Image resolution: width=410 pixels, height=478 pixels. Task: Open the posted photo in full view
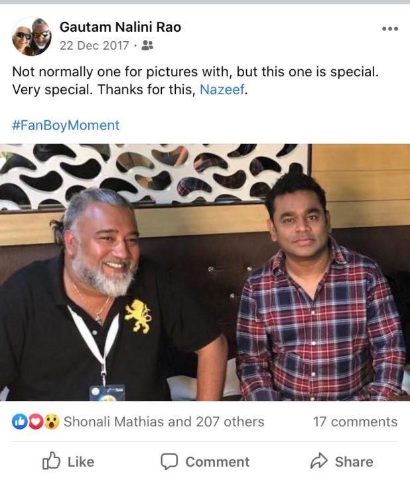[x=205, y=272]
